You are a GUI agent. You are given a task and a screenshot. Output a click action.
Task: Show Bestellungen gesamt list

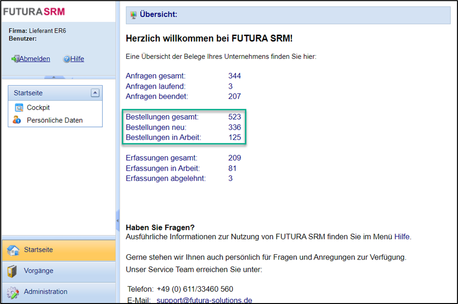[162, 117]
